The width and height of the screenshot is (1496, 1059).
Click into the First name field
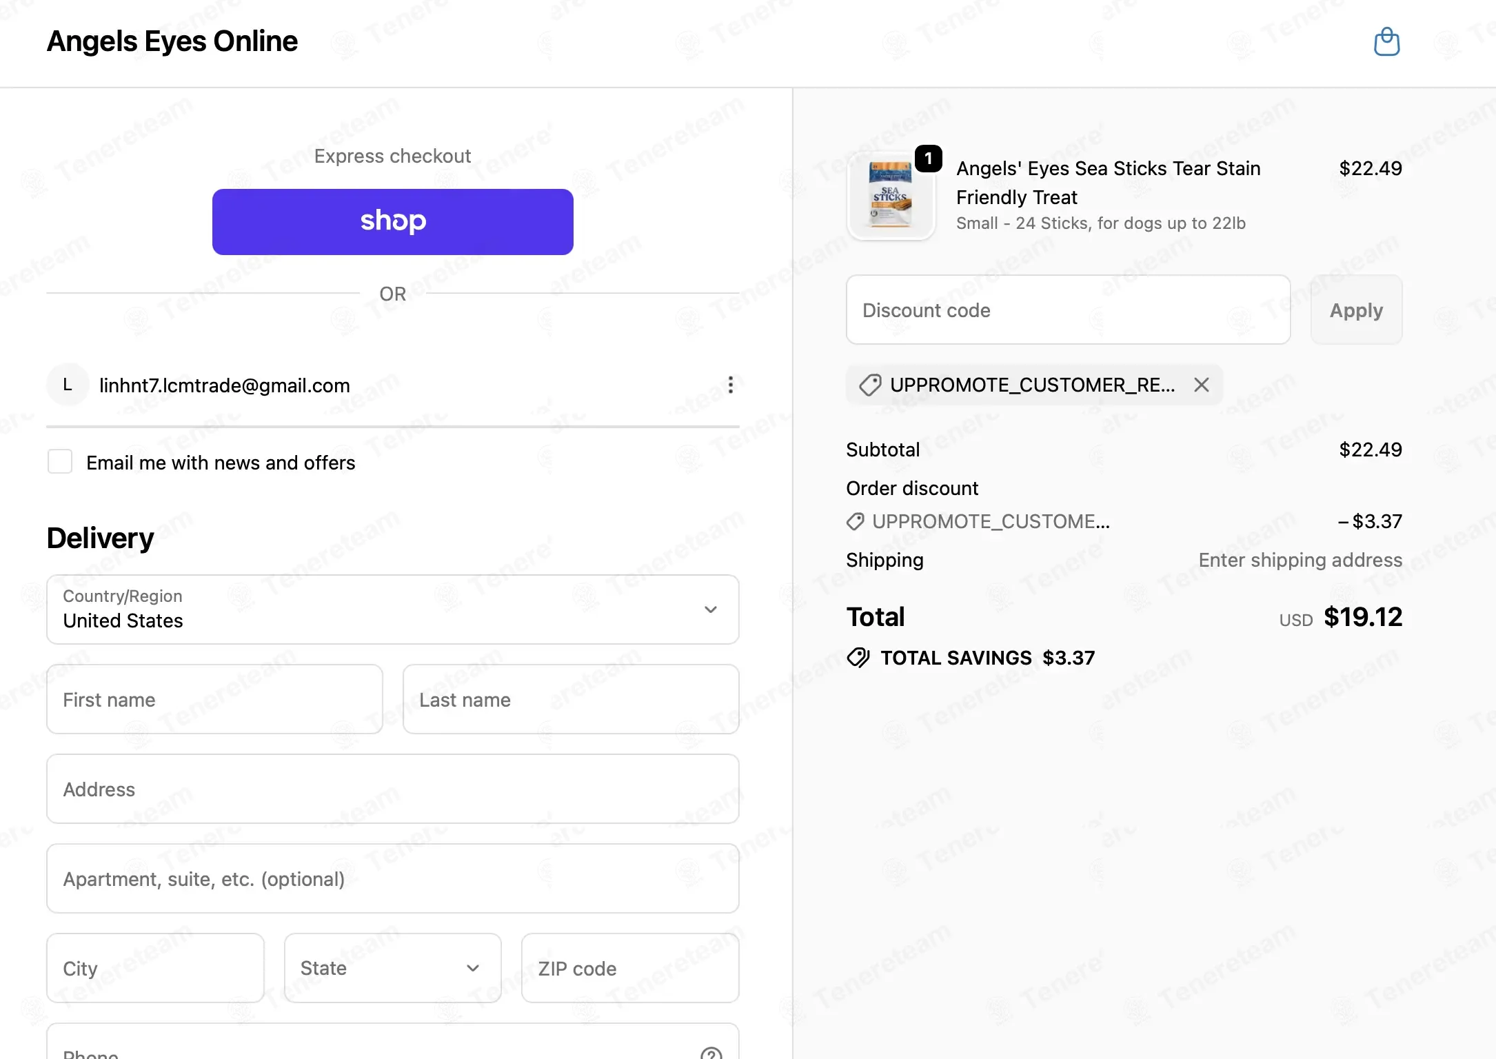214,699
